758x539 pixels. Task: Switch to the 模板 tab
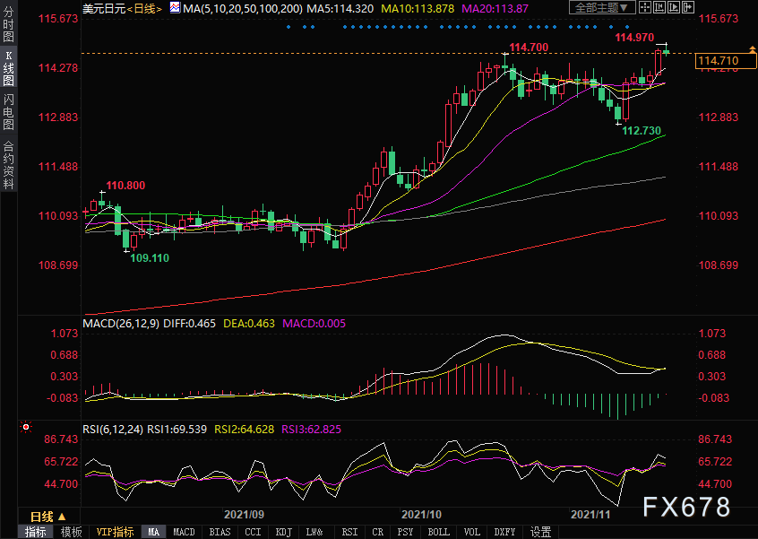point(71,532)
